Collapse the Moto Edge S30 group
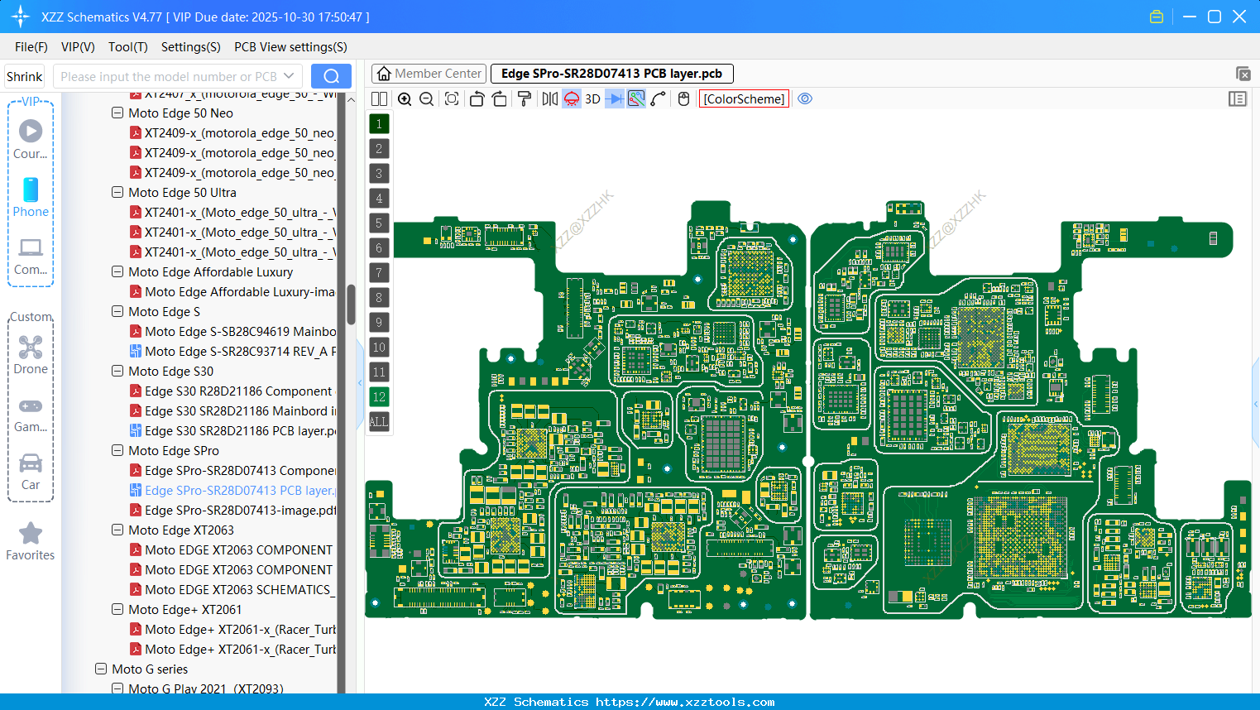The width and height of the screenshot is (1260, 710). (117, 371)
